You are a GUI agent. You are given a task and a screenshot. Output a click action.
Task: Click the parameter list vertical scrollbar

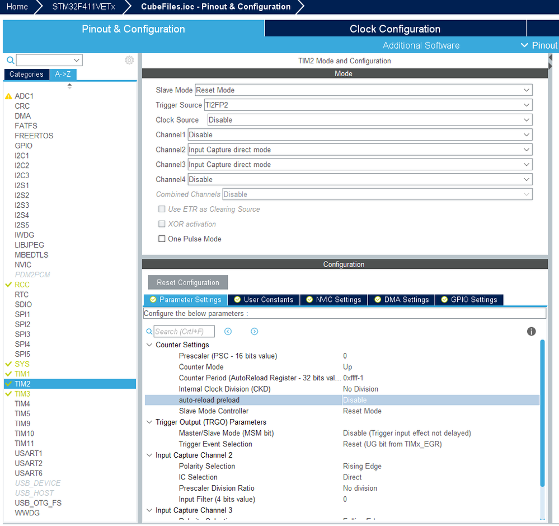[542, 413]
